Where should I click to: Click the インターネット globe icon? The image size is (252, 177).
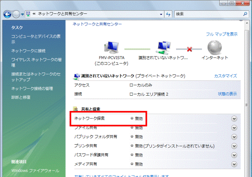coord(214,48)
